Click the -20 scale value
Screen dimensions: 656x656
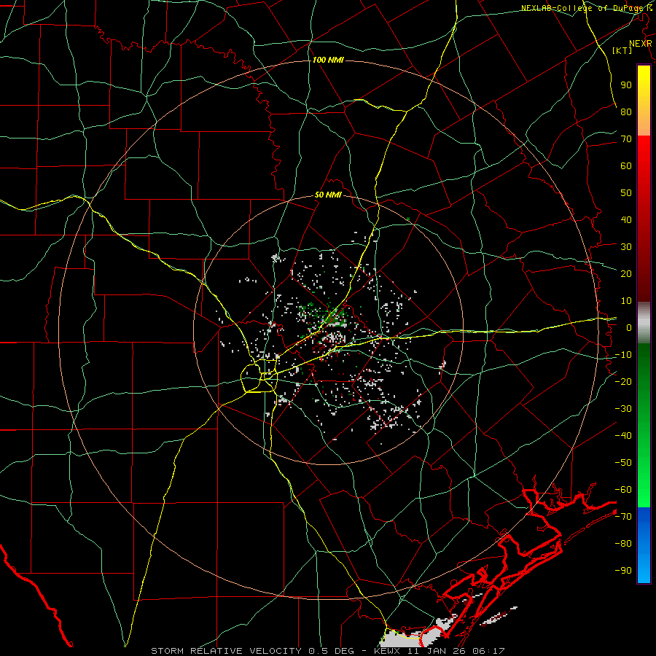click(x=623, y=381)
